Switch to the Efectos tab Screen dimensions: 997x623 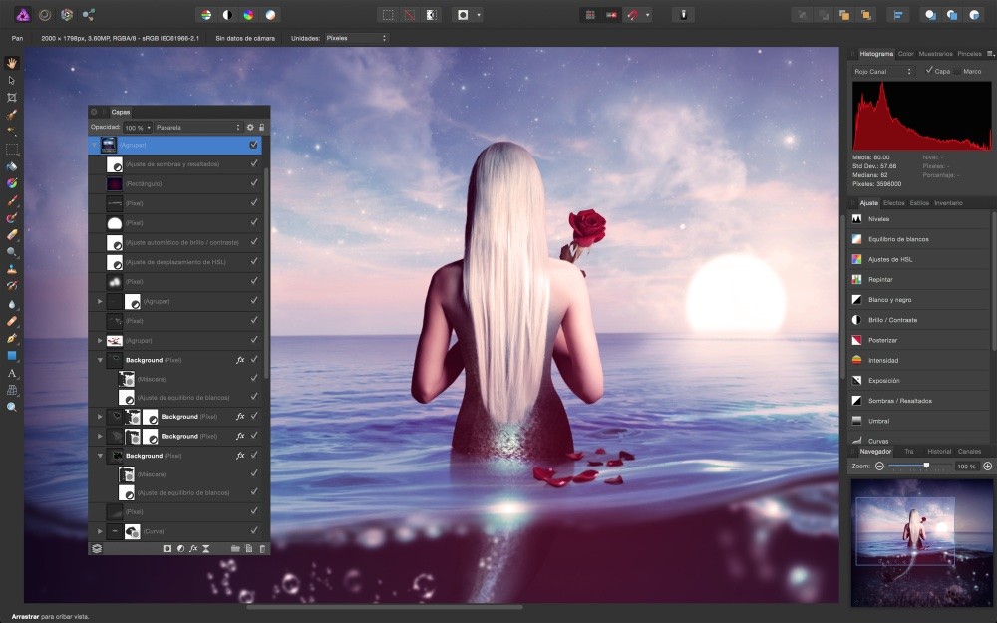point(893,203)
